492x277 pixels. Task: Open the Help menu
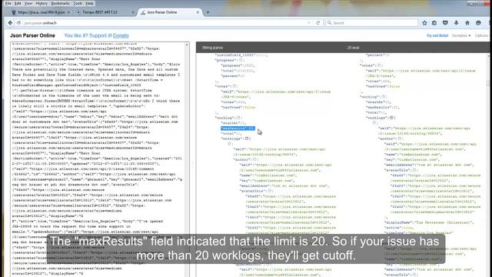point(89,3)
